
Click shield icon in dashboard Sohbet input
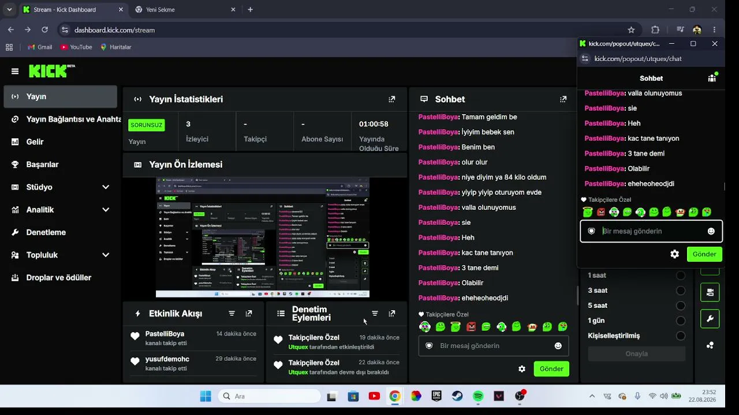[x=429, y=346]
